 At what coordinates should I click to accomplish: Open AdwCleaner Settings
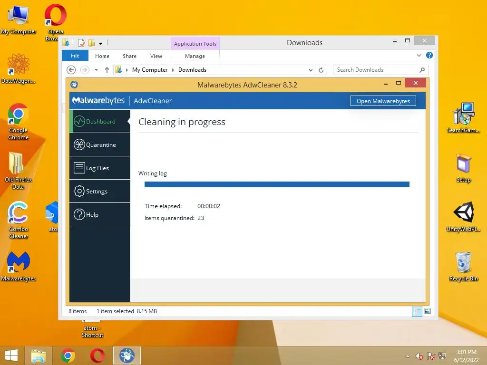coord(100,191)
